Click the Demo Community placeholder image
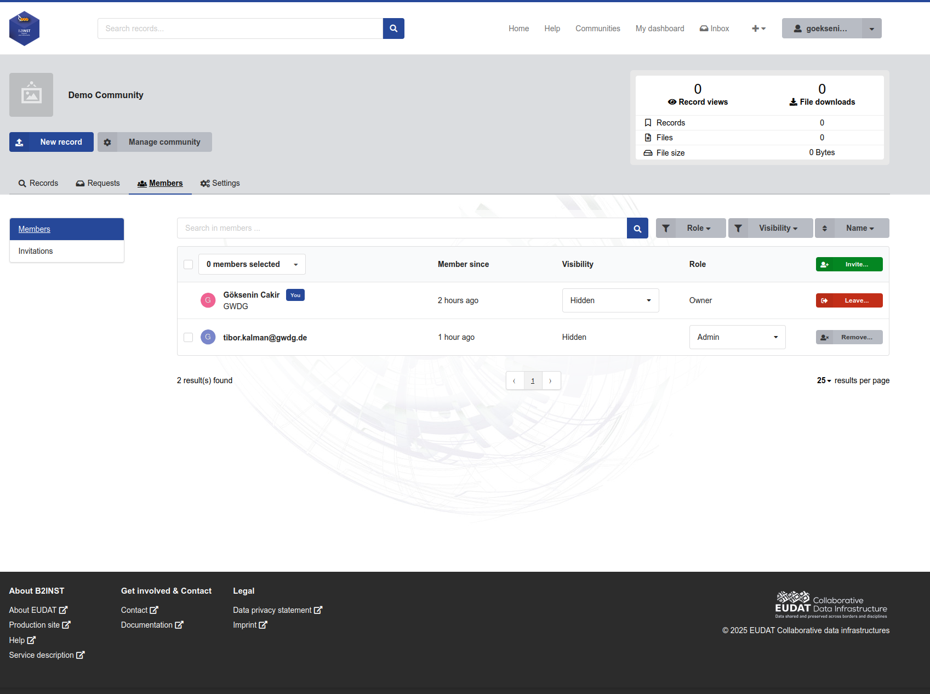Image resolution: width=930 pixels, height=694 pixels. [x=31, y=95]
